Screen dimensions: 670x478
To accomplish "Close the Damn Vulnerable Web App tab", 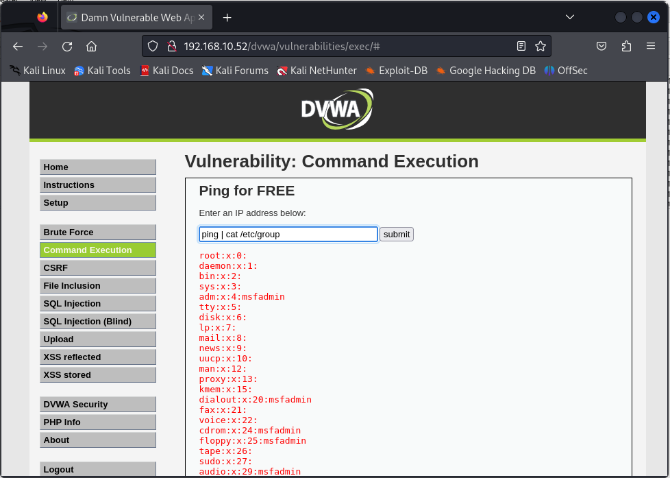I will pyautogui.click(x=201, y=17).
